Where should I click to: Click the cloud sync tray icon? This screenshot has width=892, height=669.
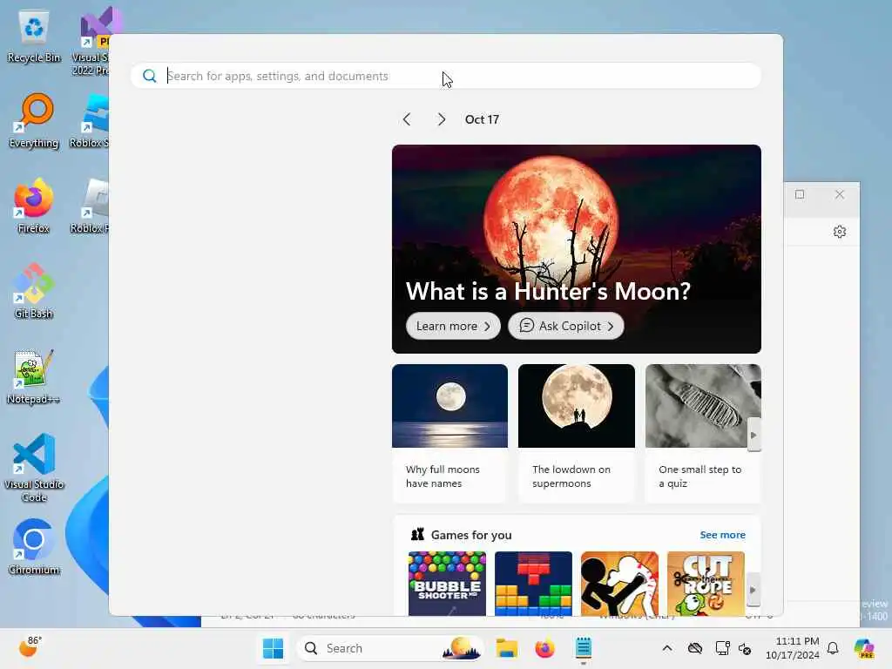694,648
